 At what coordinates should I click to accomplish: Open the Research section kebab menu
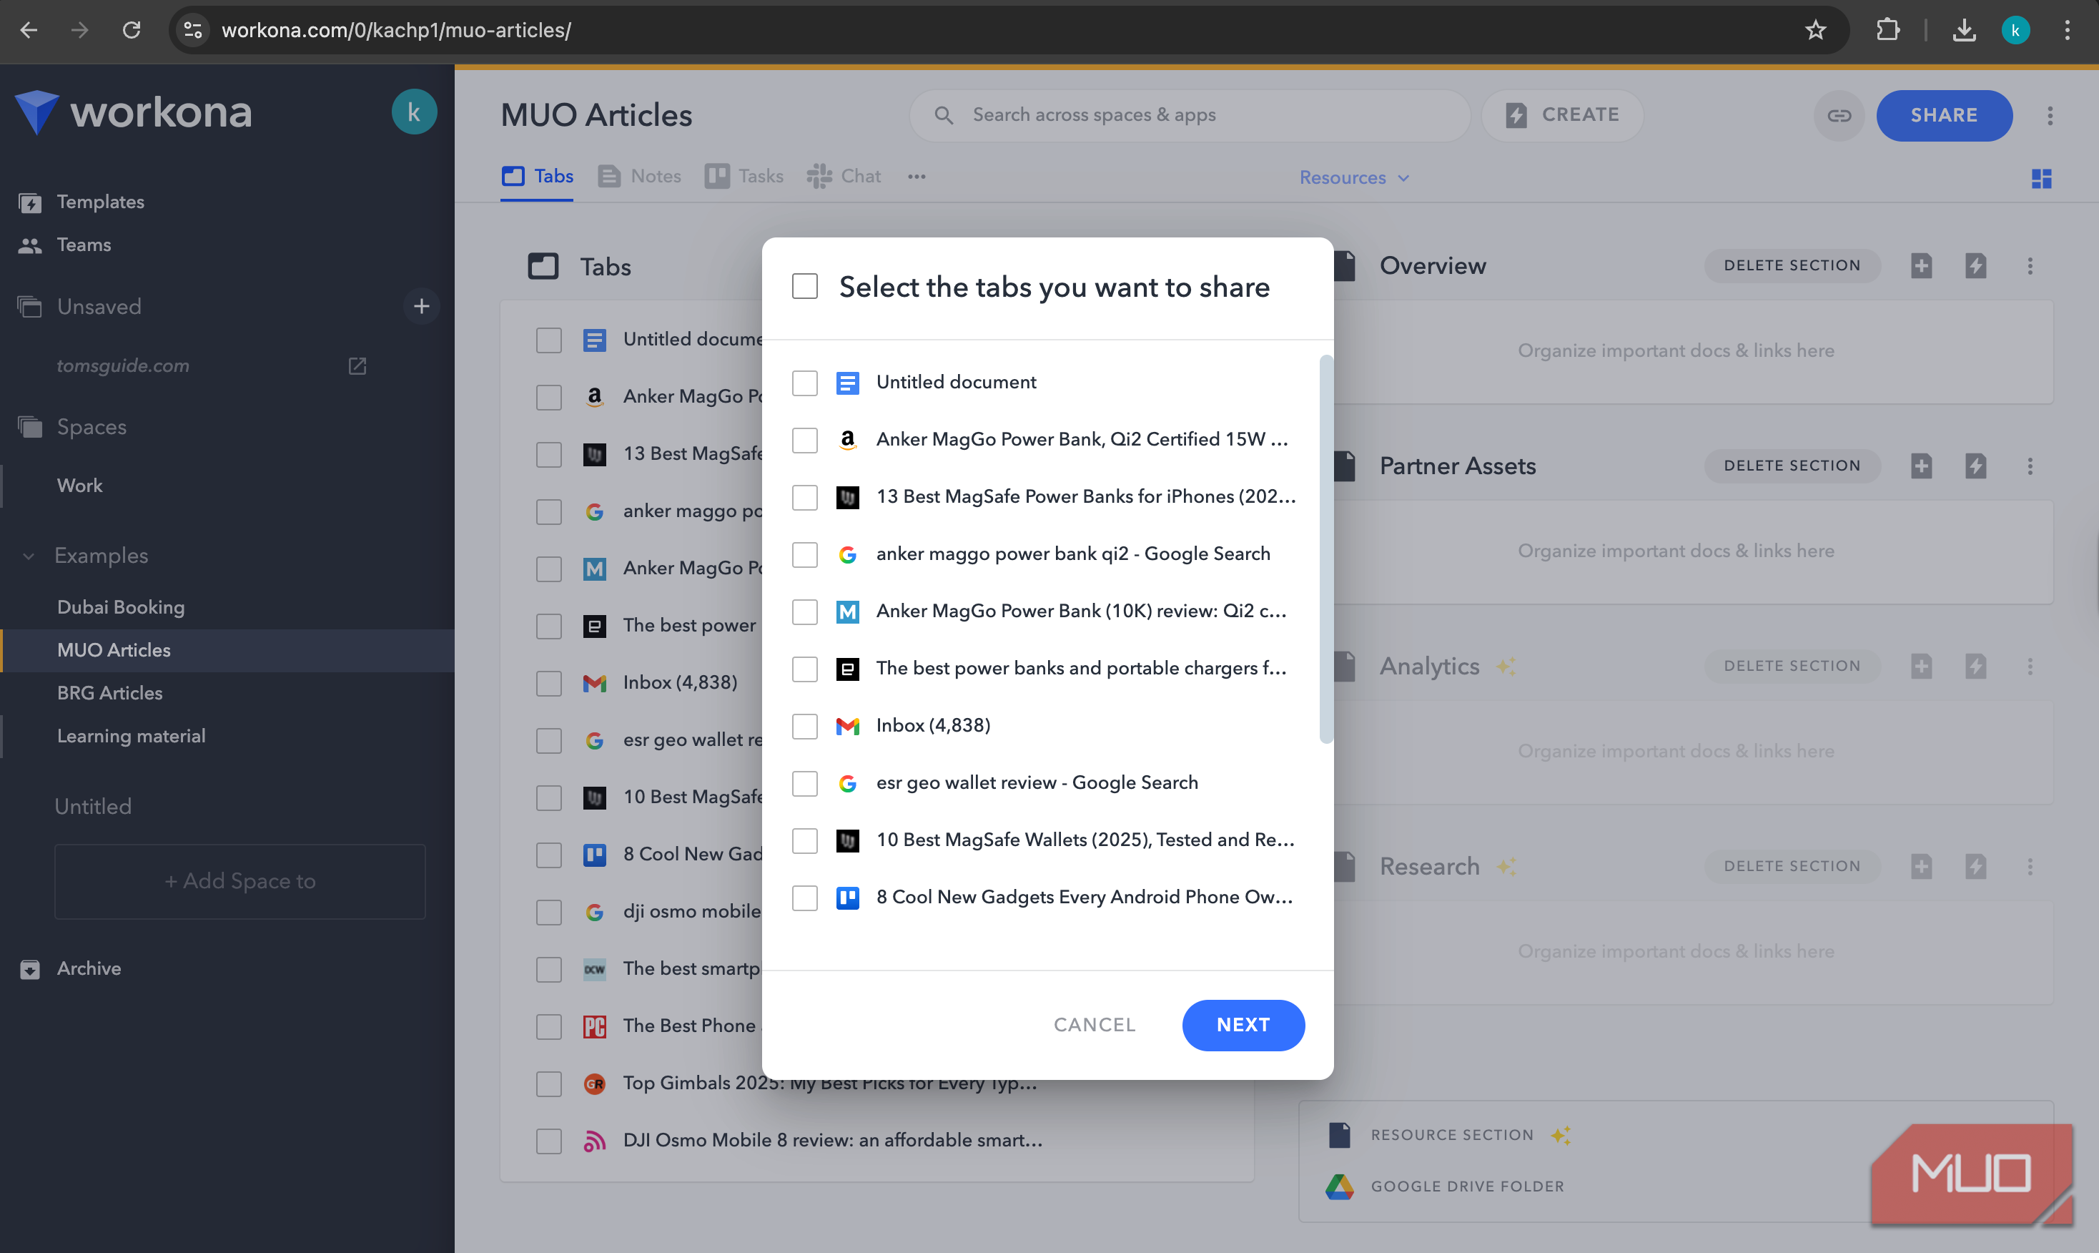2030,866
